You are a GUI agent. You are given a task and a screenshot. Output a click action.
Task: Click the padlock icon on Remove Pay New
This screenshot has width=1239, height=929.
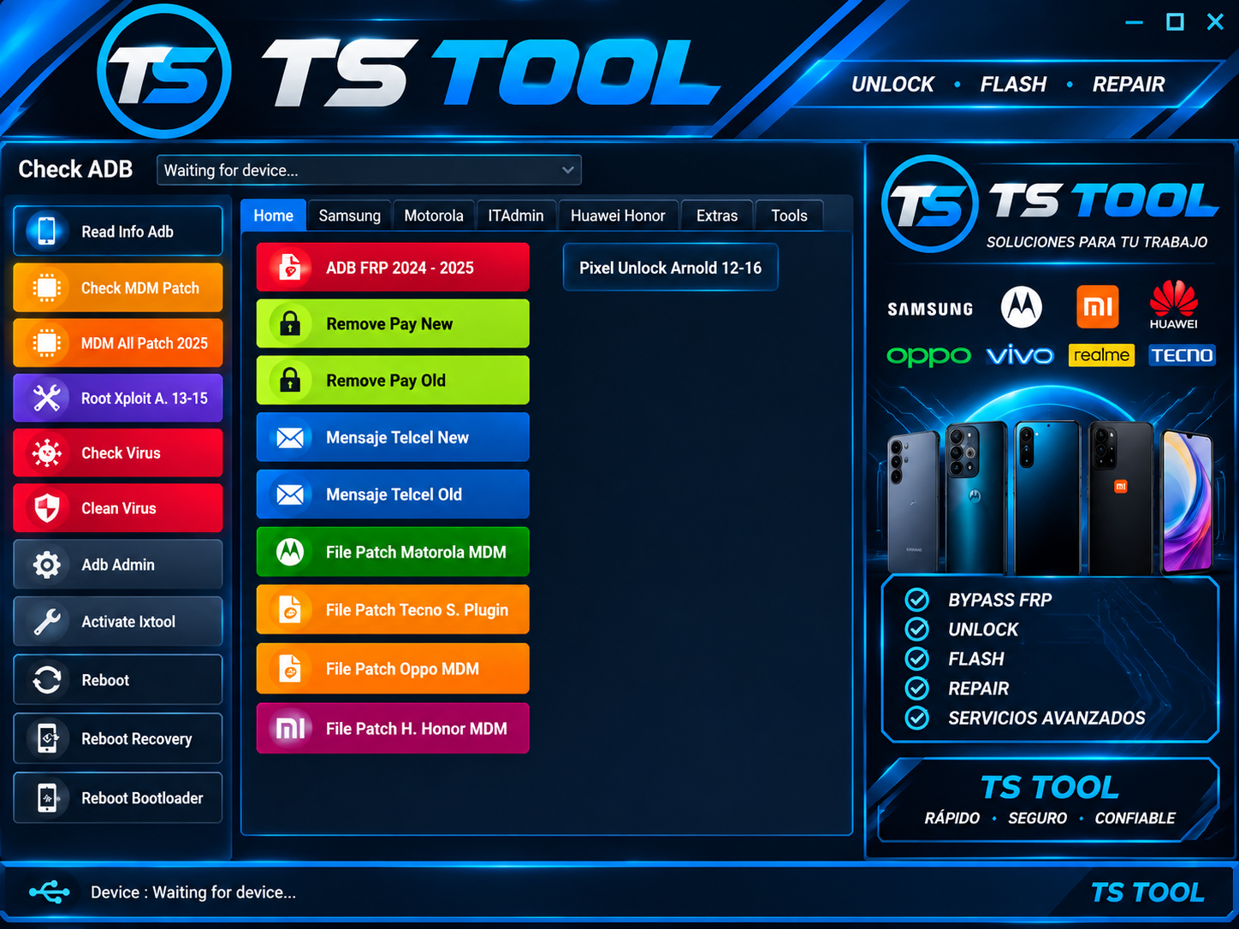point(290,324)
